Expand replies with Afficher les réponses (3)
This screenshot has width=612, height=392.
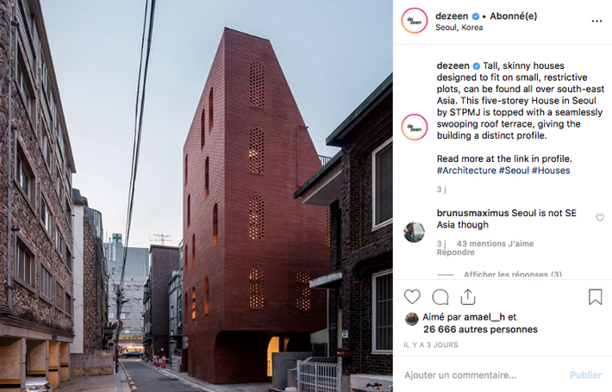click(x=513, y=274)
